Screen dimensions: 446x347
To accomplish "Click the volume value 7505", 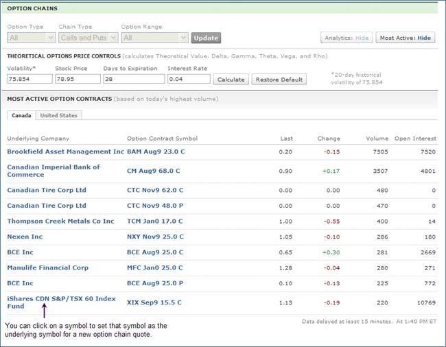I will pos(380,152).
